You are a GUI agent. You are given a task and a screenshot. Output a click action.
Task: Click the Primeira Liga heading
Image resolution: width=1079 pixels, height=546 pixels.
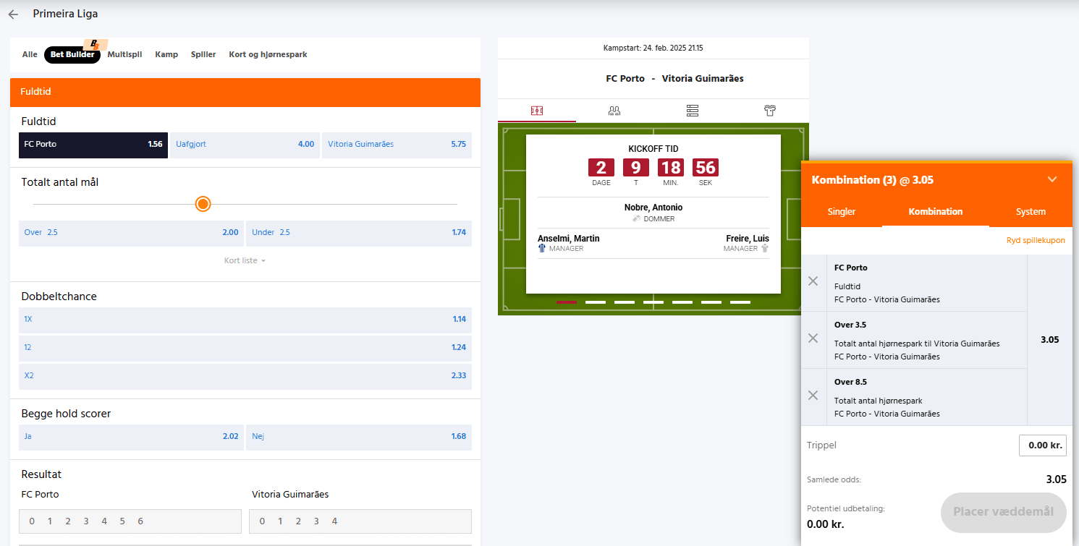pos(65,14)
